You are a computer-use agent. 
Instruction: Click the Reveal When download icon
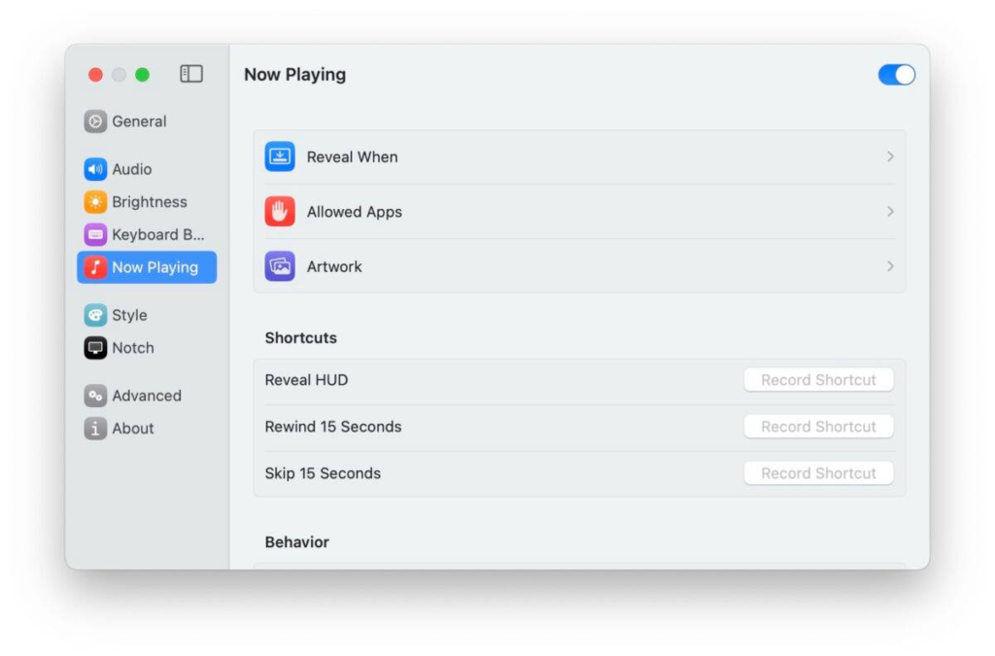(x=279, y=156)
